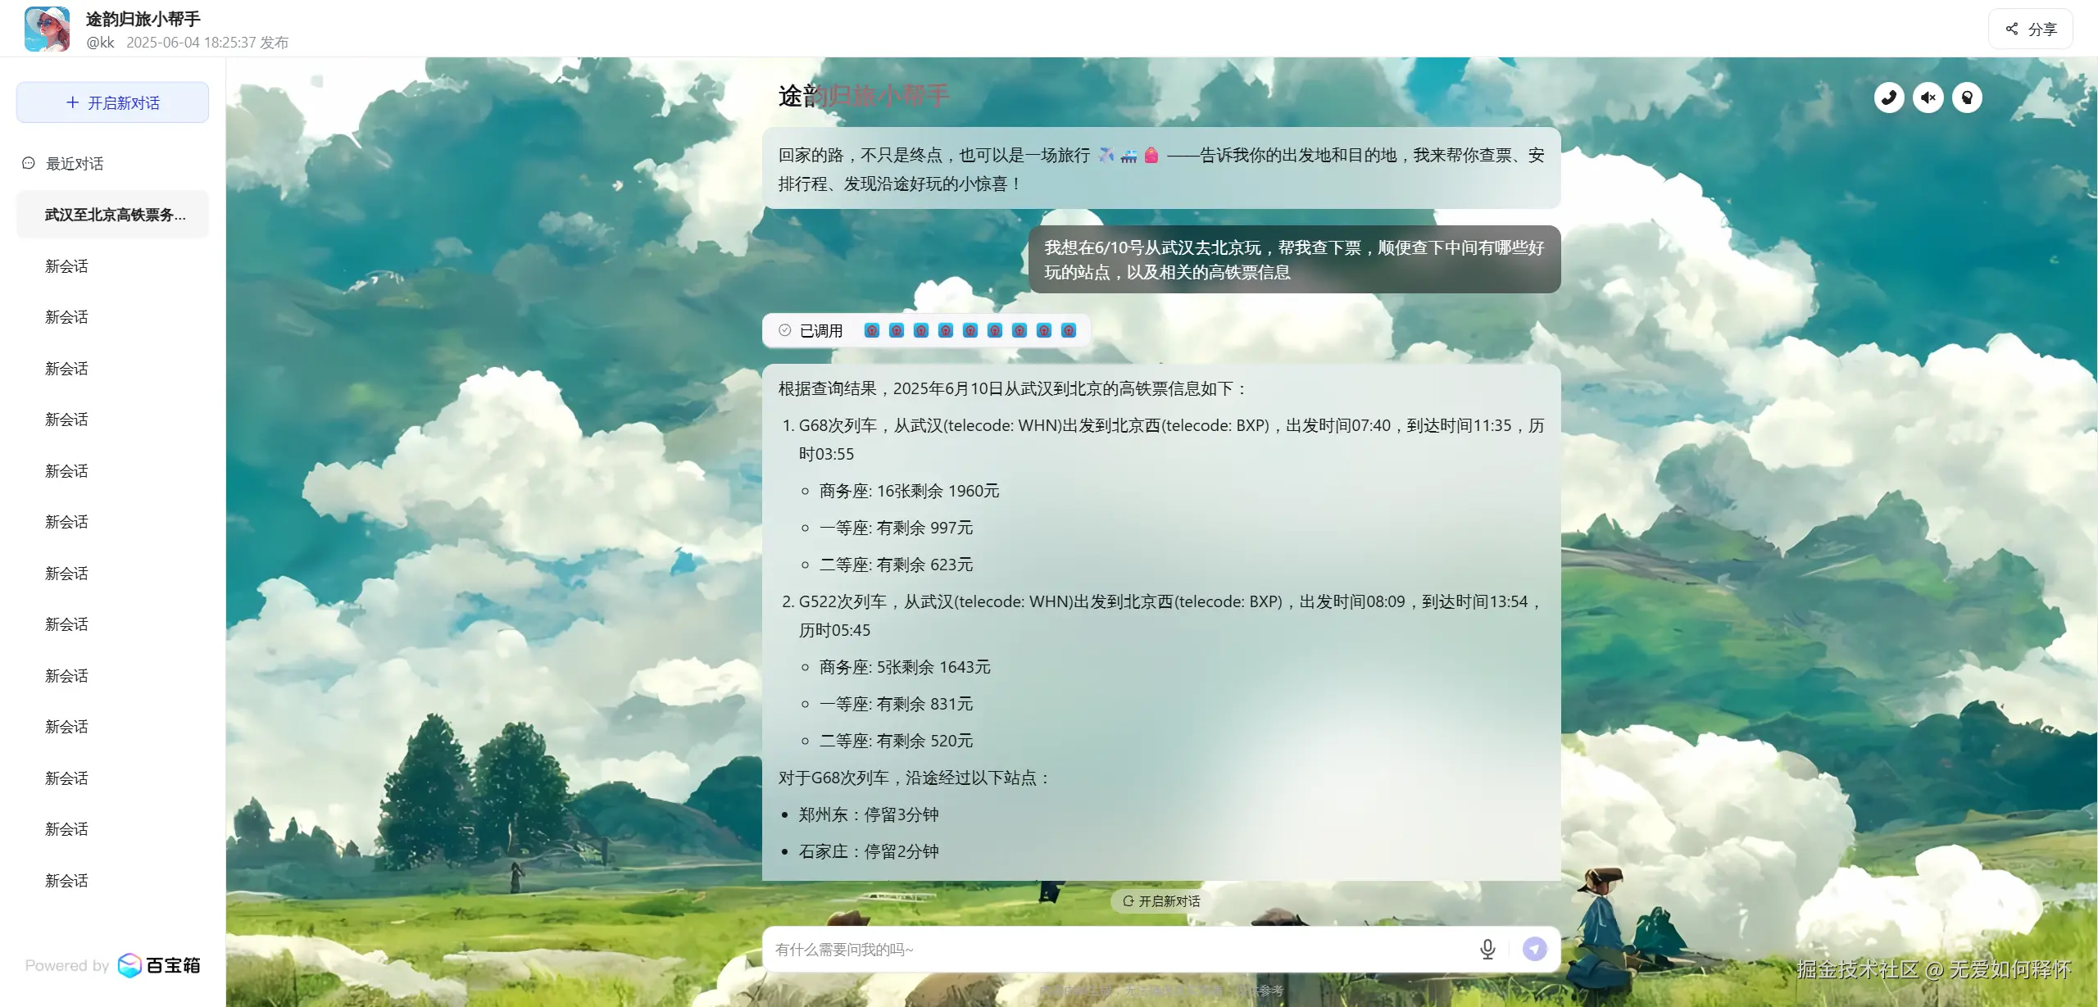Screen dimensions: 2098x1007
Task: Expand the 已调用 tool calls section
Action: (820, 330)
